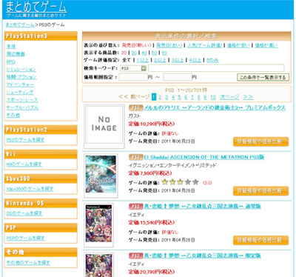Show 60 items per page
The image size is (296, 277).
pos(164,53)
